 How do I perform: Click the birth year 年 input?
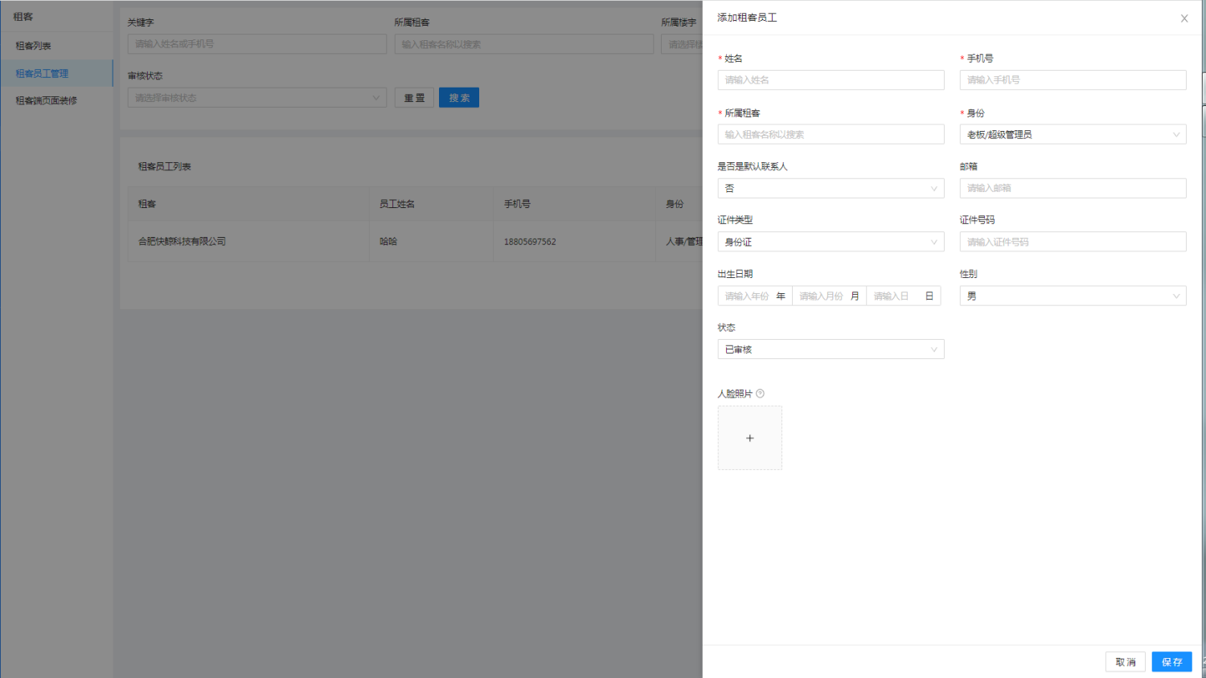coord(755,296)
